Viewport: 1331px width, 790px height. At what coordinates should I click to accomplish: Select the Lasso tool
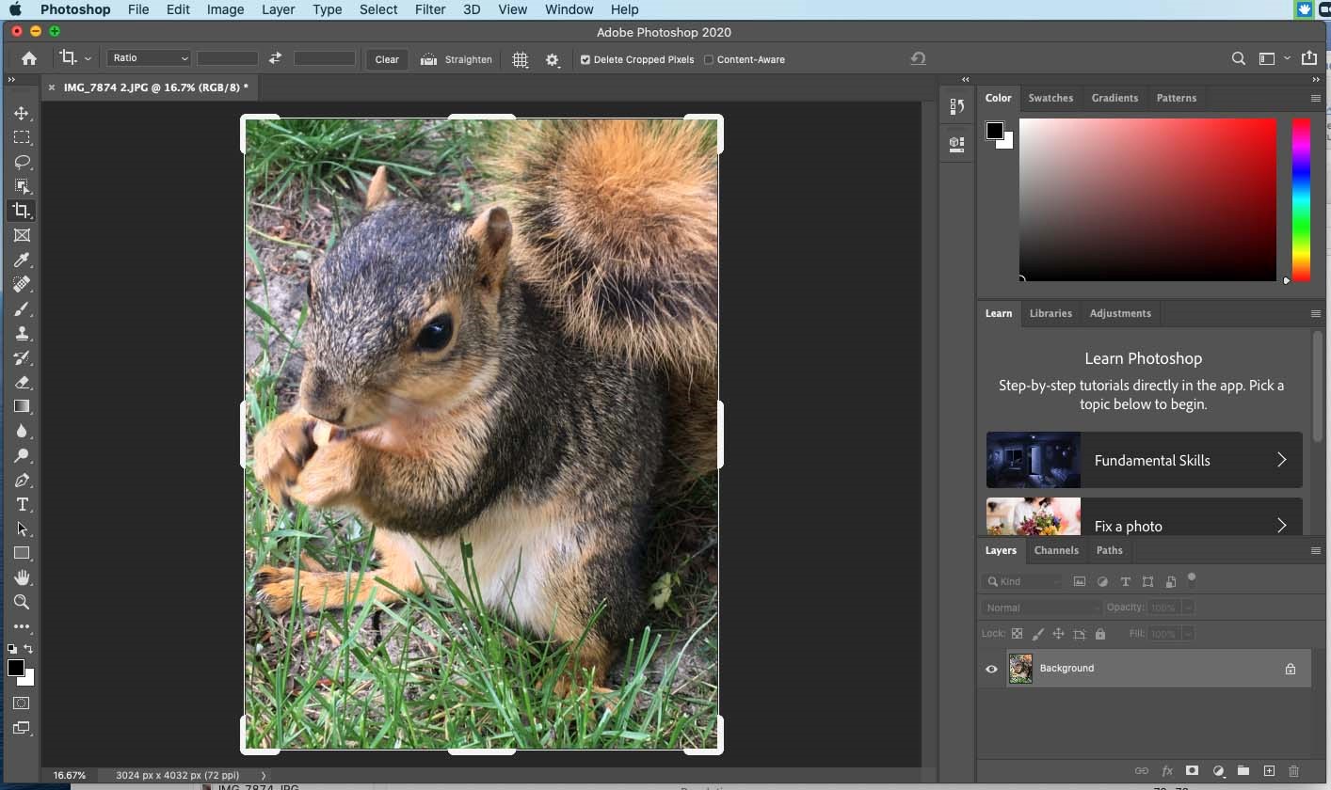22,162
